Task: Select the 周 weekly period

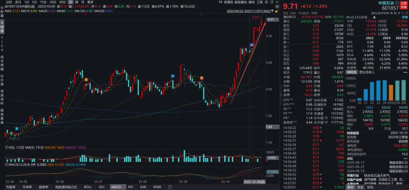Action: pyautogui.click(x=76, y=2)
